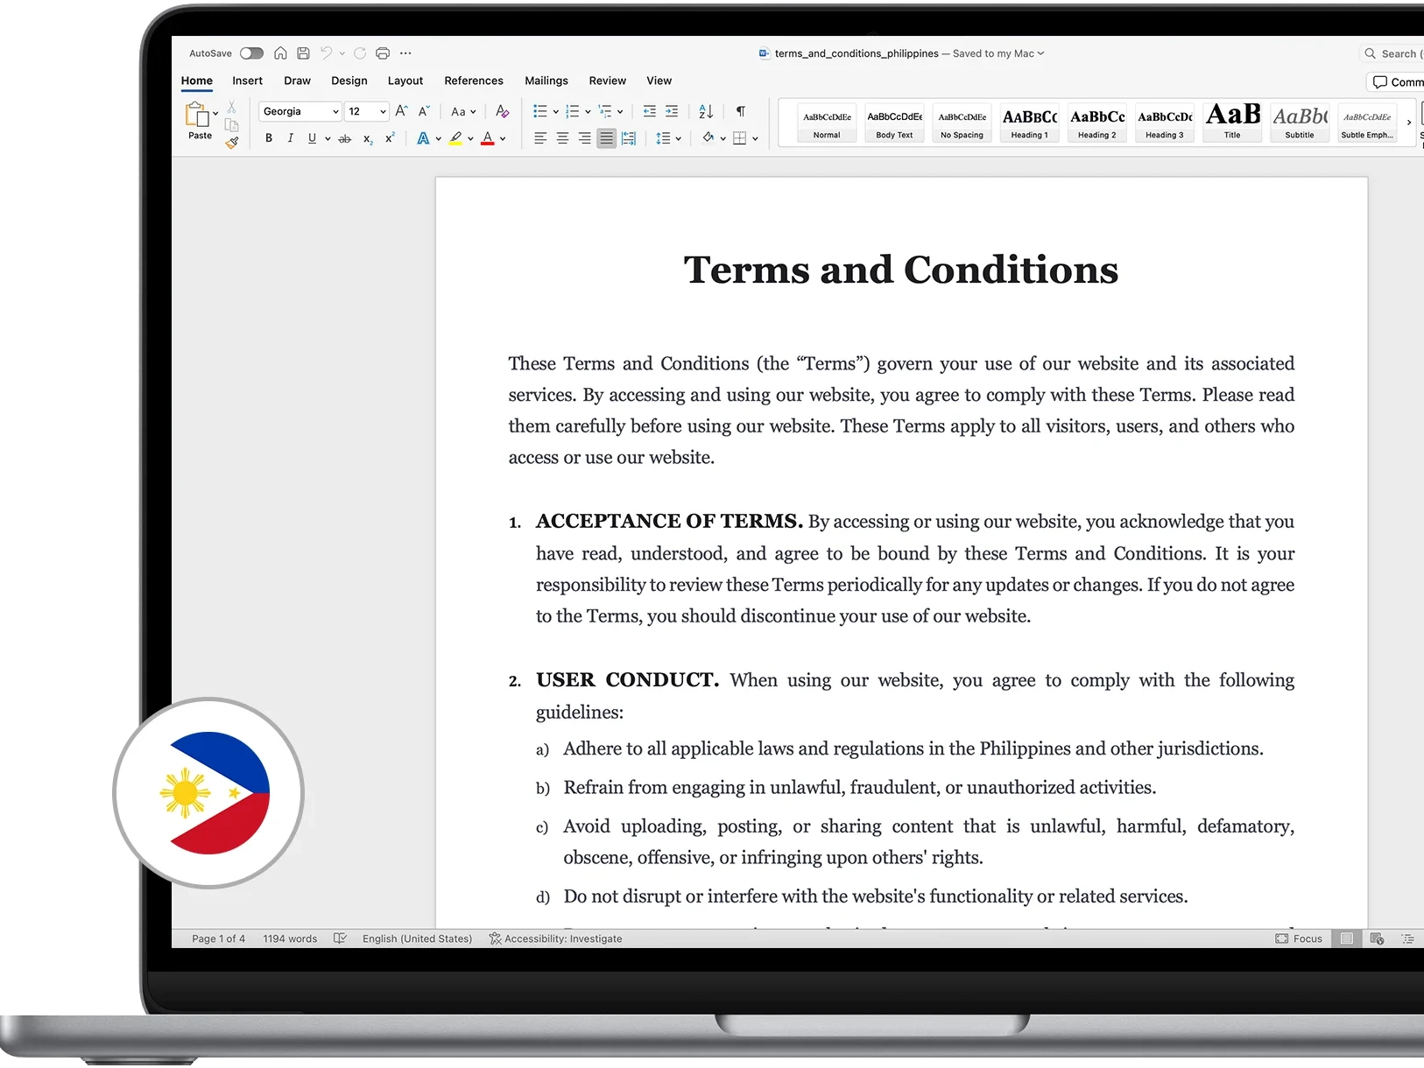Screen dimensions: 1424x1068
Task: Open the underline style dropdown arrow
Action: click(x=328, y=138)
